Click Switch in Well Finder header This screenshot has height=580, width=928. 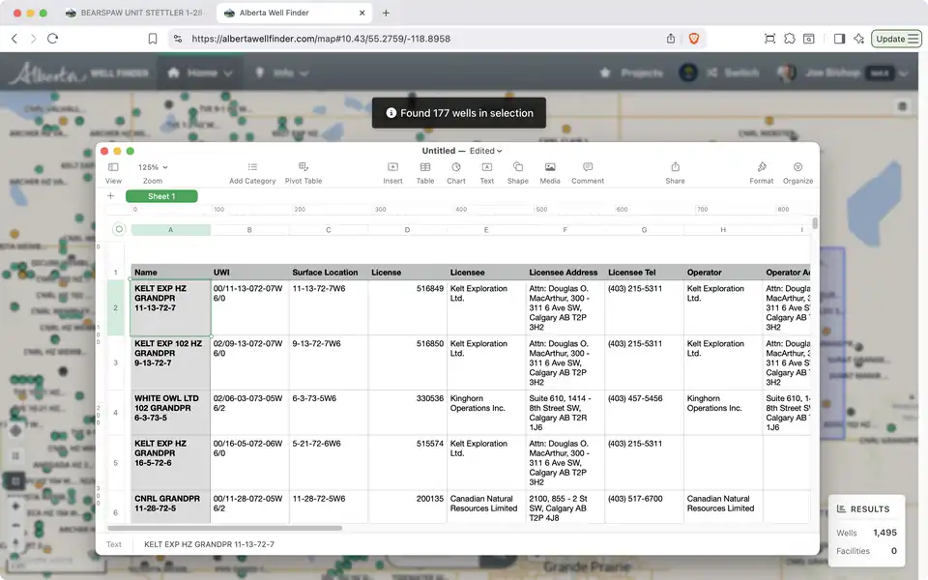(734, 72)
